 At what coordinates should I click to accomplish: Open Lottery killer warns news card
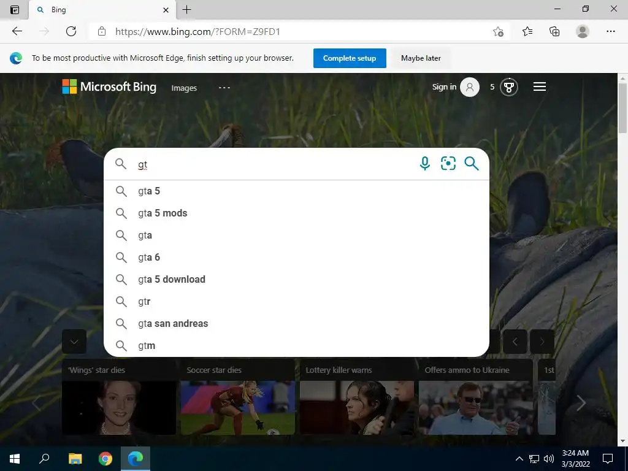(357, 397)
